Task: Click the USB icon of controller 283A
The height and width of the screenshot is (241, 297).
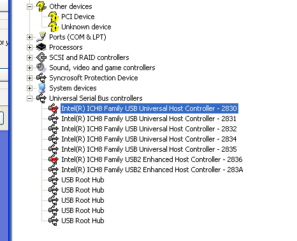Action: pos(54,170)
